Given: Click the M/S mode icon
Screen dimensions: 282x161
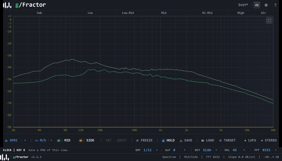Looking at the screenshot, I should coord(36,141).
